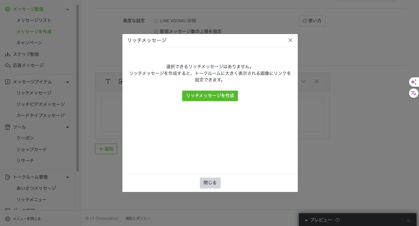Open リッチビデオメッセージ in the sidebar
Viewport: 419px width, 226px height.
(x=40, y=104)
